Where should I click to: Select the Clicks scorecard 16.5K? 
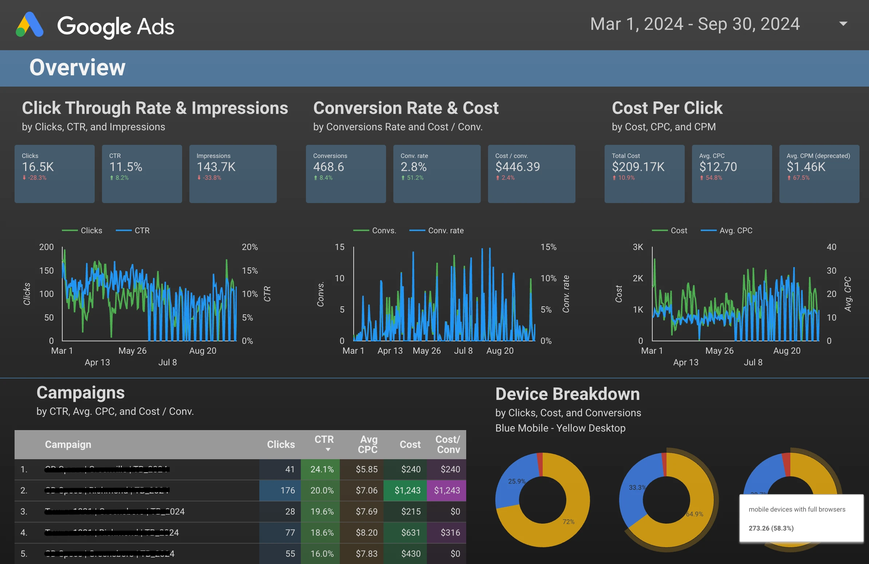click(x=54, y=174)
